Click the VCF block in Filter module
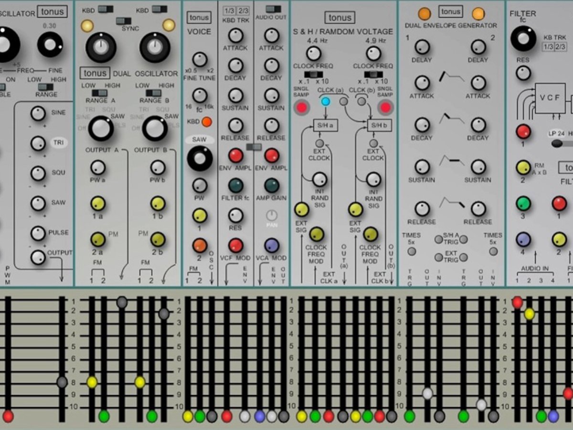The height and width of the screenshot is (430, 573). [x=550, y=98]
